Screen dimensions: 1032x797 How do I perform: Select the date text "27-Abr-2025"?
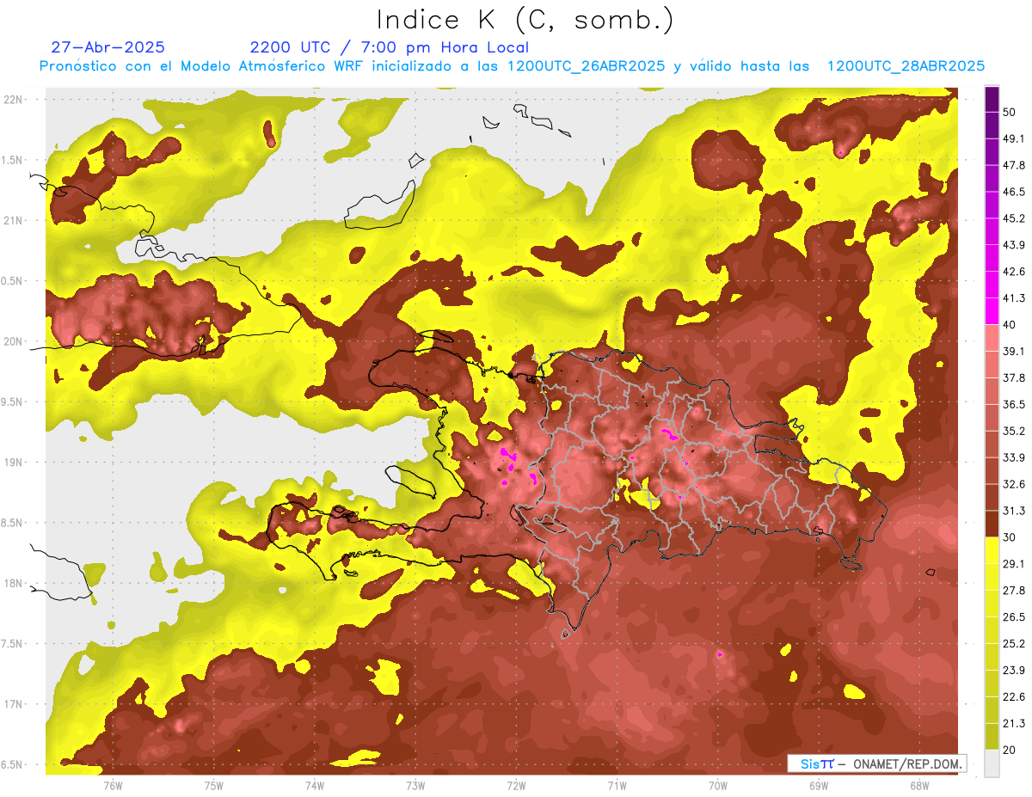pos(107,47)
